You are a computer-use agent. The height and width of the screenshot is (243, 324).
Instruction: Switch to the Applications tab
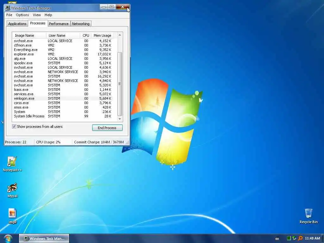pyautogui.click(x=17, y=24)
